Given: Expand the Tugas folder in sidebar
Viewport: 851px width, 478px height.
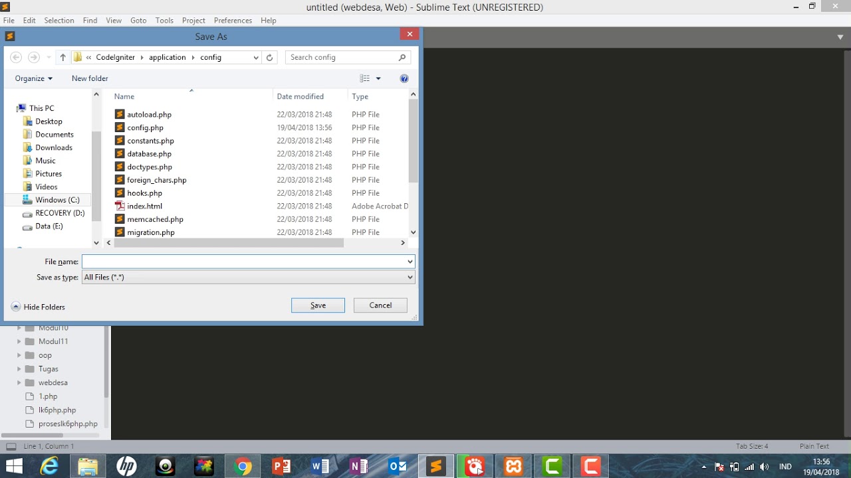Looking at the screenshot, I should [x=19, y=369].
